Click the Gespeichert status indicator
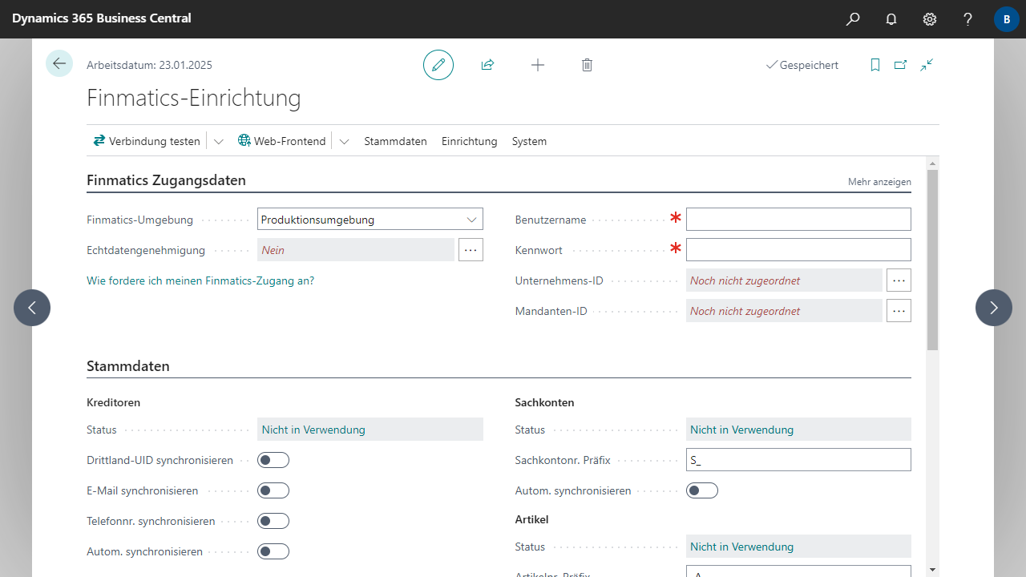Viewport: 1026px width, 577px height. tap(802, 65)
